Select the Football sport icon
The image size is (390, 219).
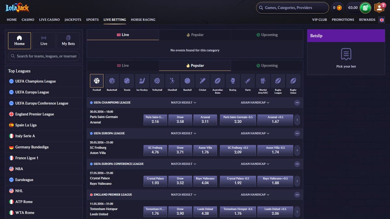97,81
